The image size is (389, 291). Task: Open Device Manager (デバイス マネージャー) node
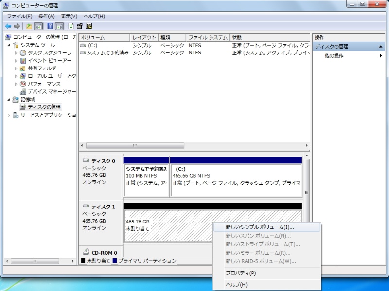point(51,91)
